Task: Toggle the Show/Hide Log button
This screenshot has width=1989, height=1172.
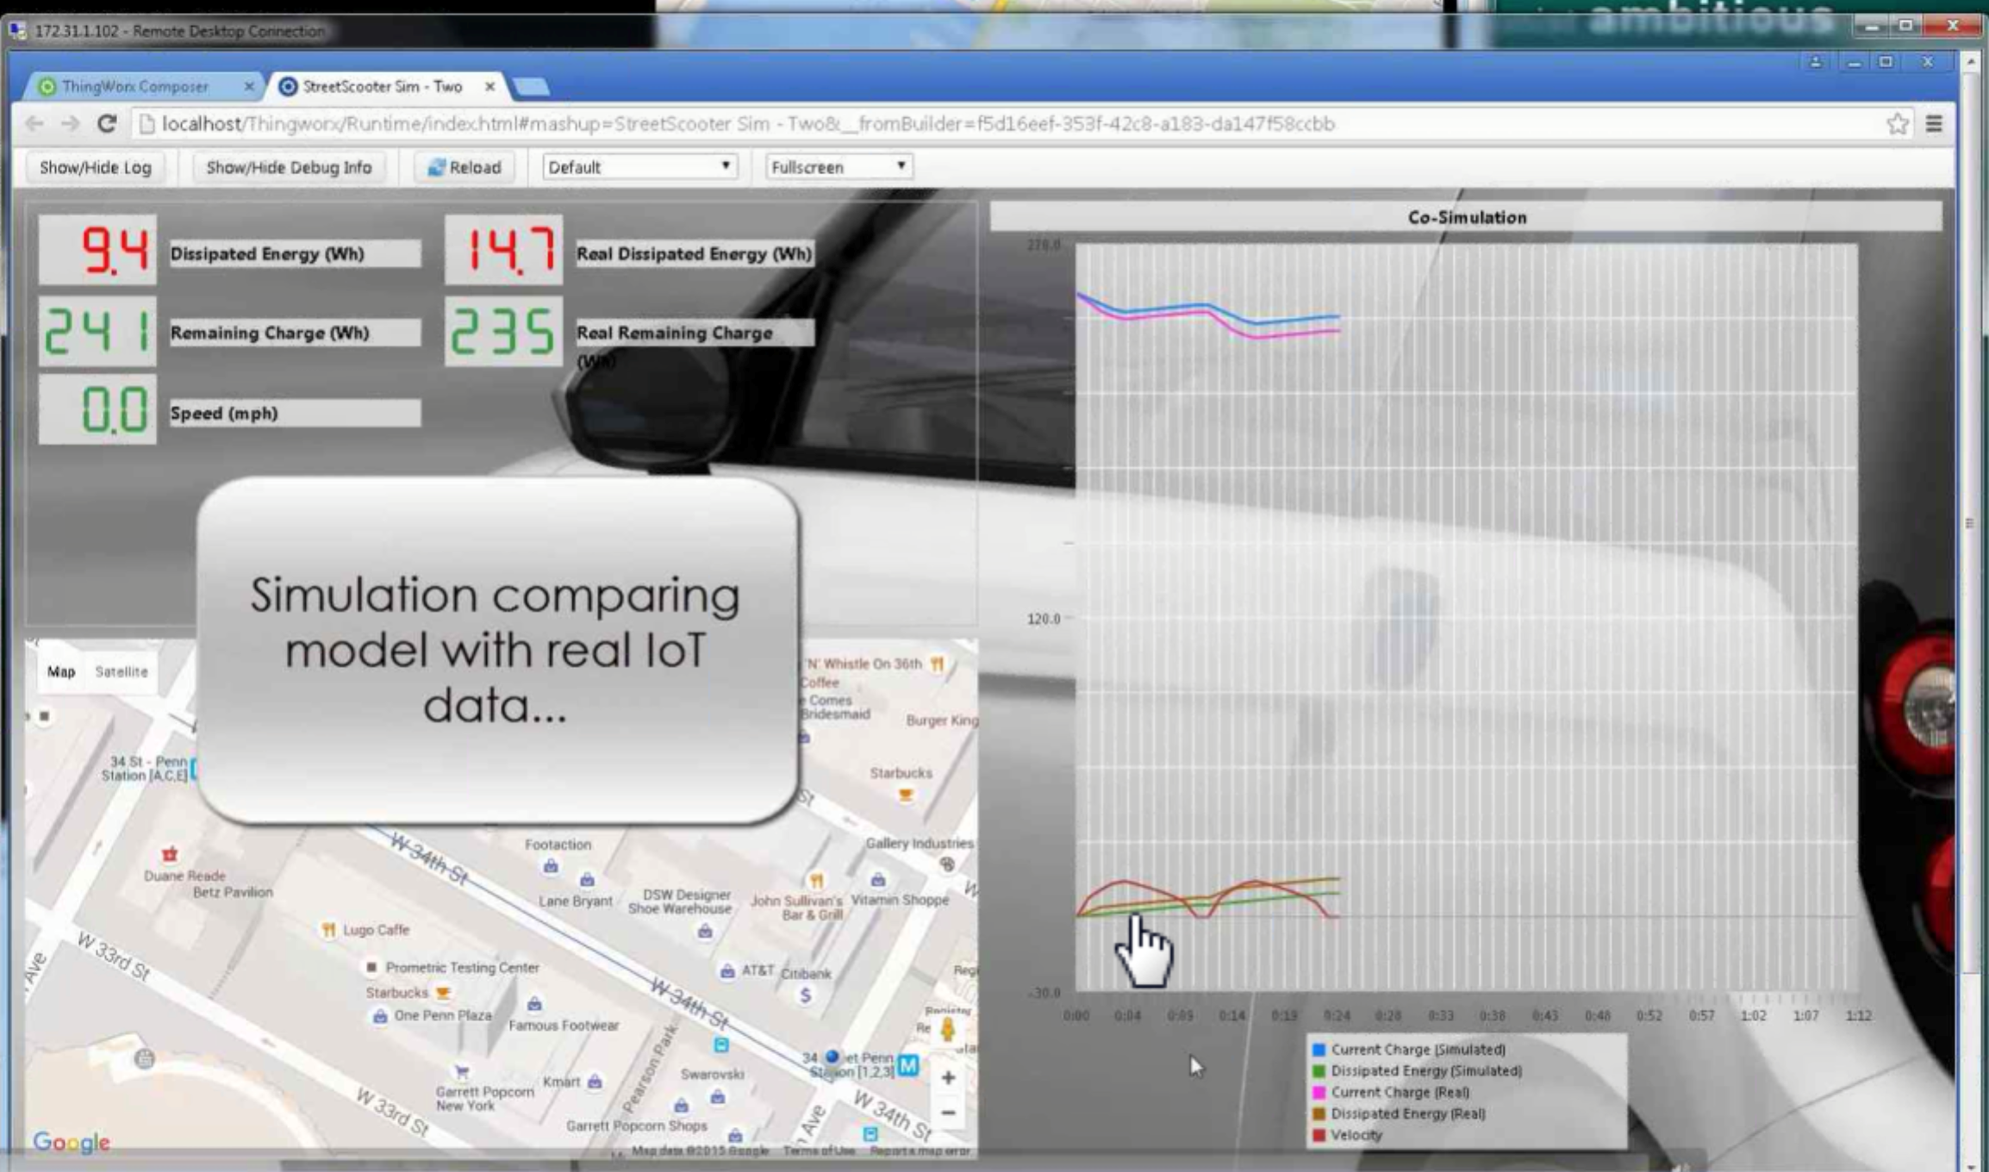Action: tap(96, 167)
